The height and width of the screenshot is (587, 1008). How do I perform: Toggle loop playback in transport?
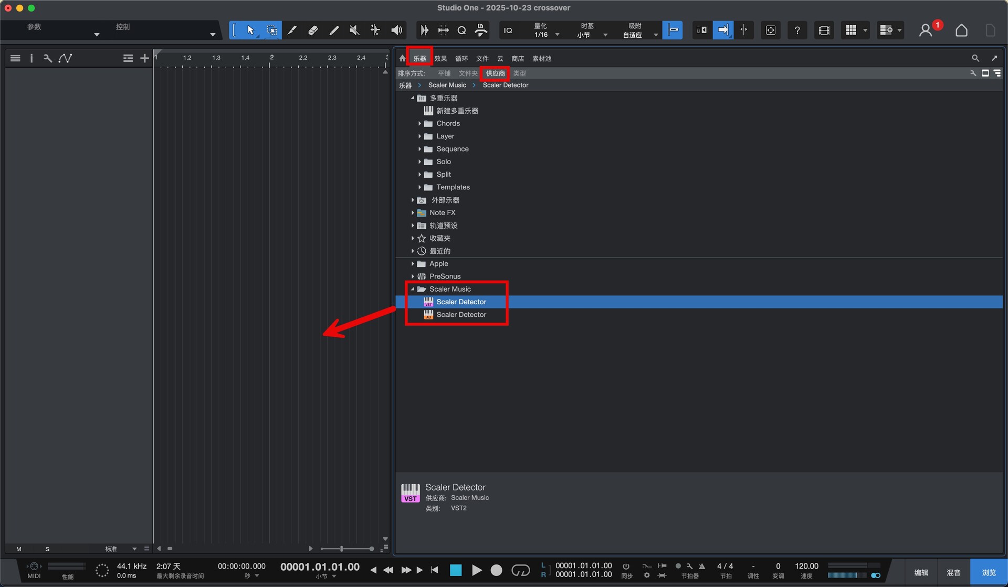[x=520, y=570]
